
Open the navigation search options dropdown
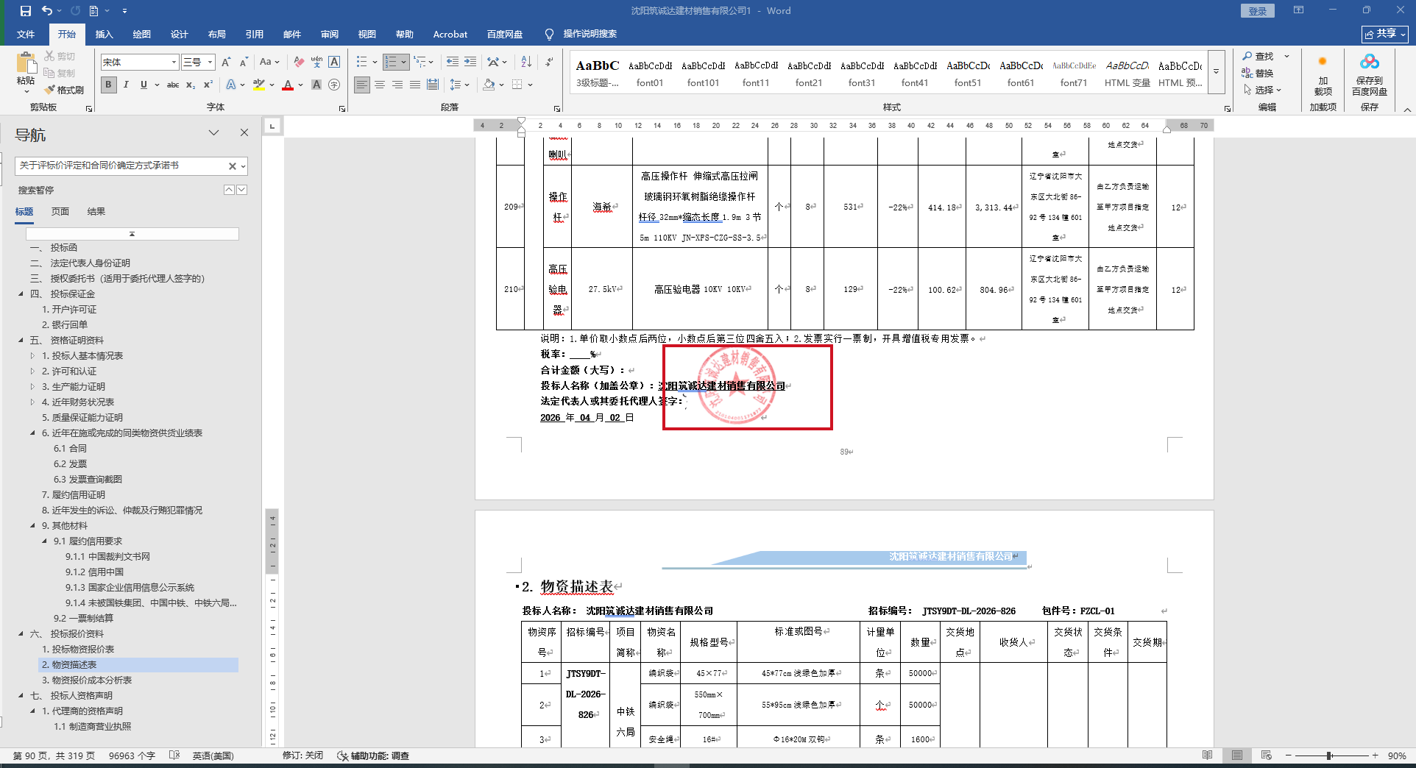(x=244, y=166)
